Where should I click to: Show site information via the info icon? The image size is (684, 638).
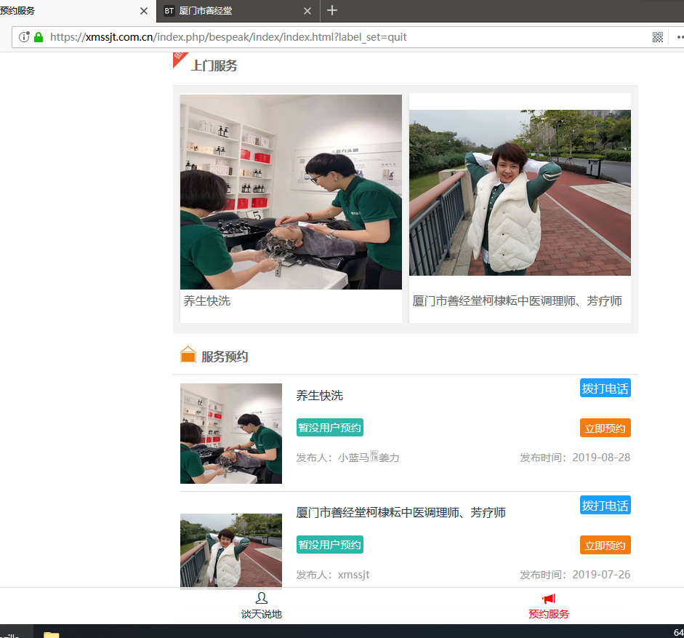[x=24, y=37]
